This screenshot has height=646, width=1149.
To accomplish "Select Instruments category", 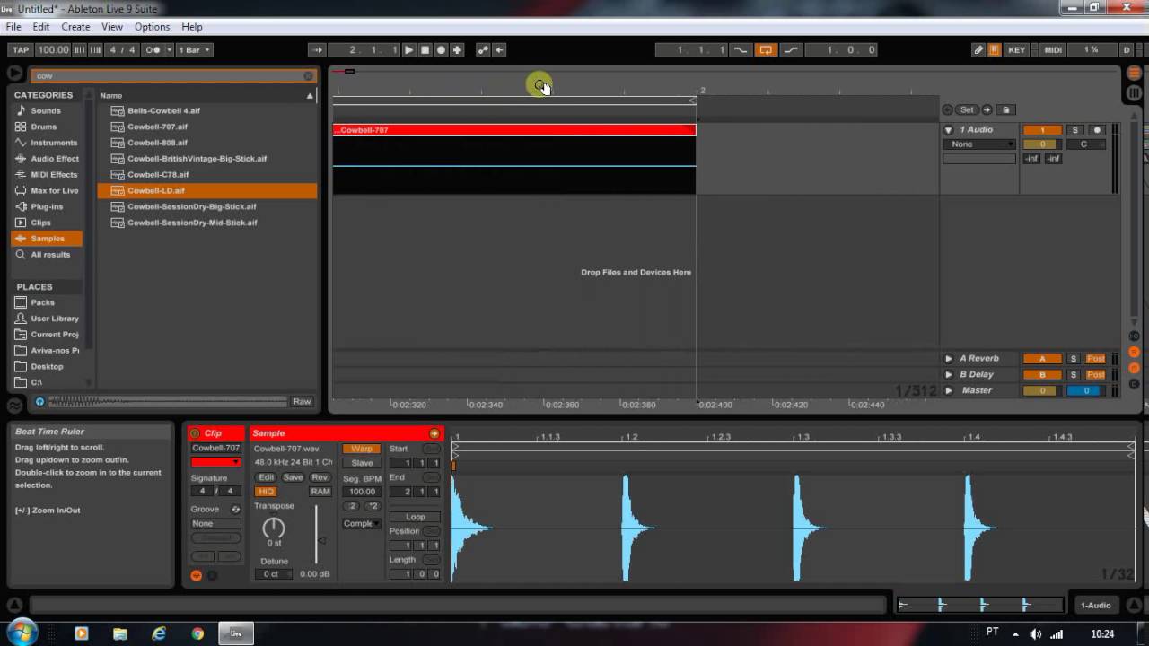I will [x=54, y=143].
